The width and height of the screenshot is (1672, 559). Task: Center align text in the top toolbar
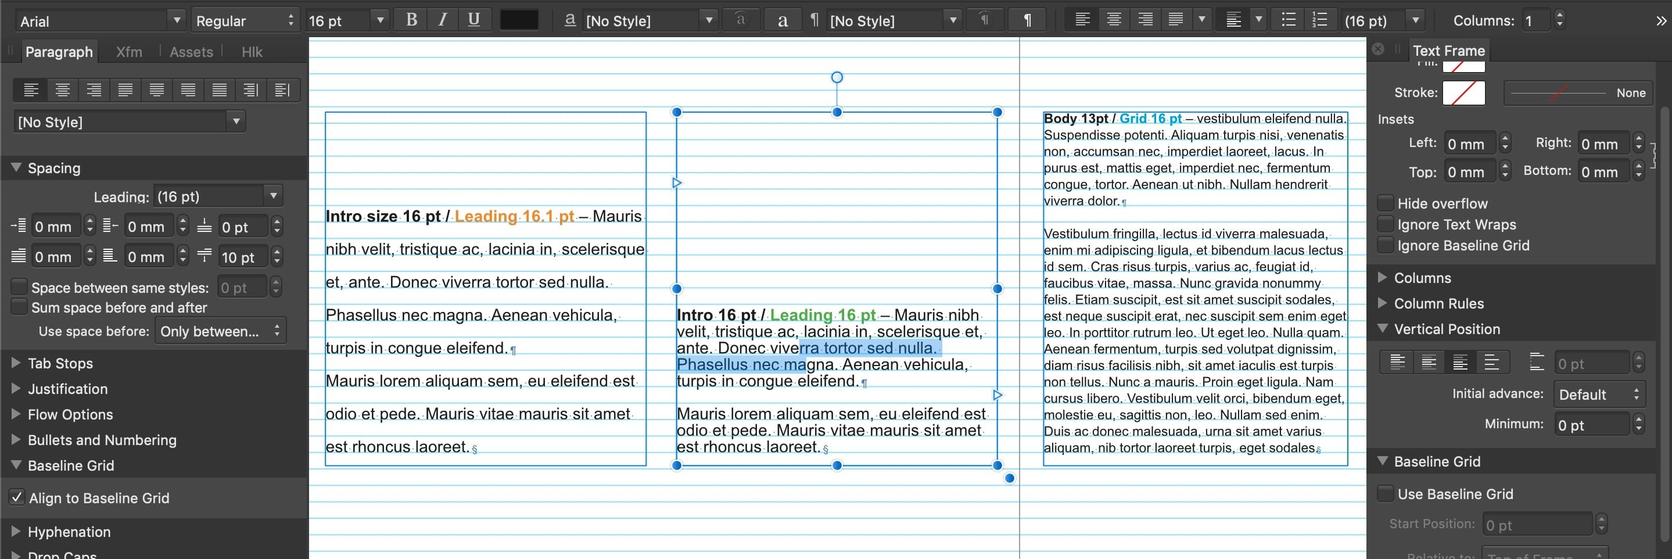[x=1114, y=20]
